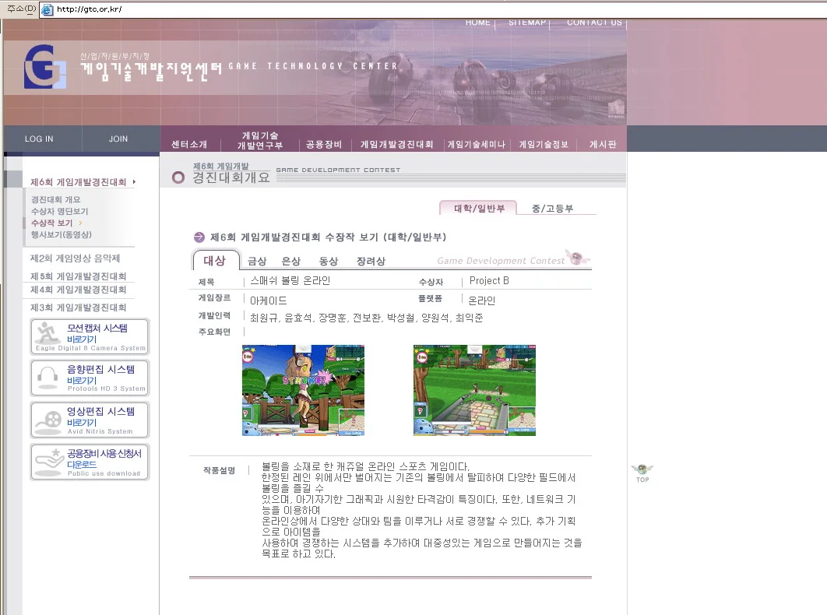Open the first game screenshot with STRIKE text

(303, 390)
